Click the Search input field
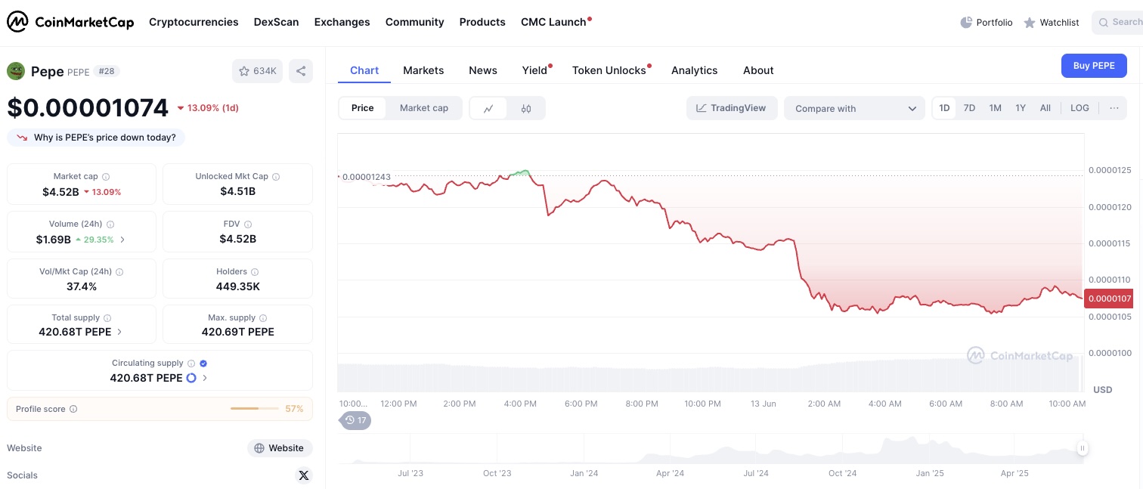The width and height of the screenshot is (1143, 489). (1119, 23)
